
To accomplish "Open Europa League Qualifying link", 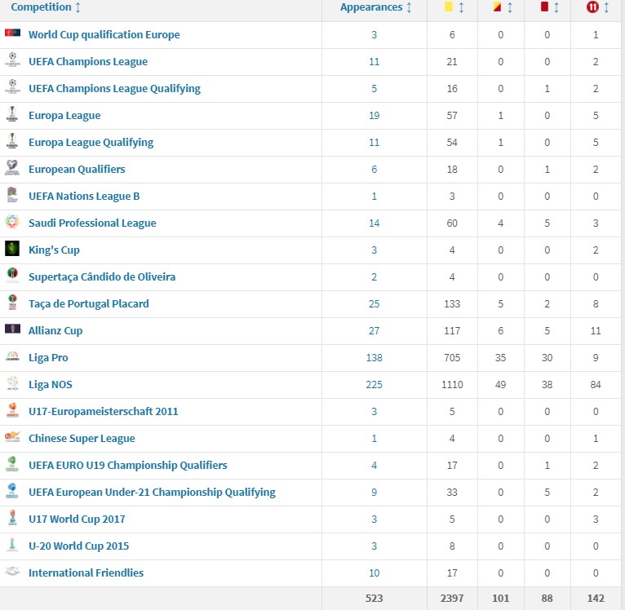I will (x=91, y=142).
